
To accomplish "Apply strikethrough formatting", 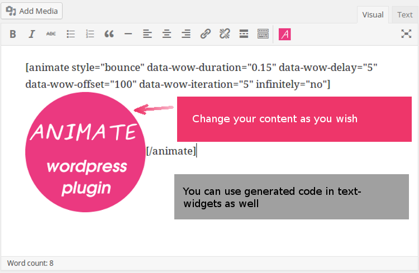I will point(51,34).
